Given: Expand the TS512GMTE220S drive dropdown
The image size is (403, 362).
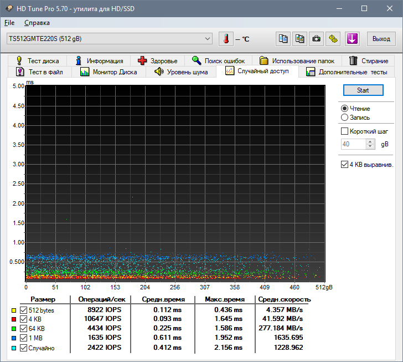Looking at the screenshot, I should (110, 39).
